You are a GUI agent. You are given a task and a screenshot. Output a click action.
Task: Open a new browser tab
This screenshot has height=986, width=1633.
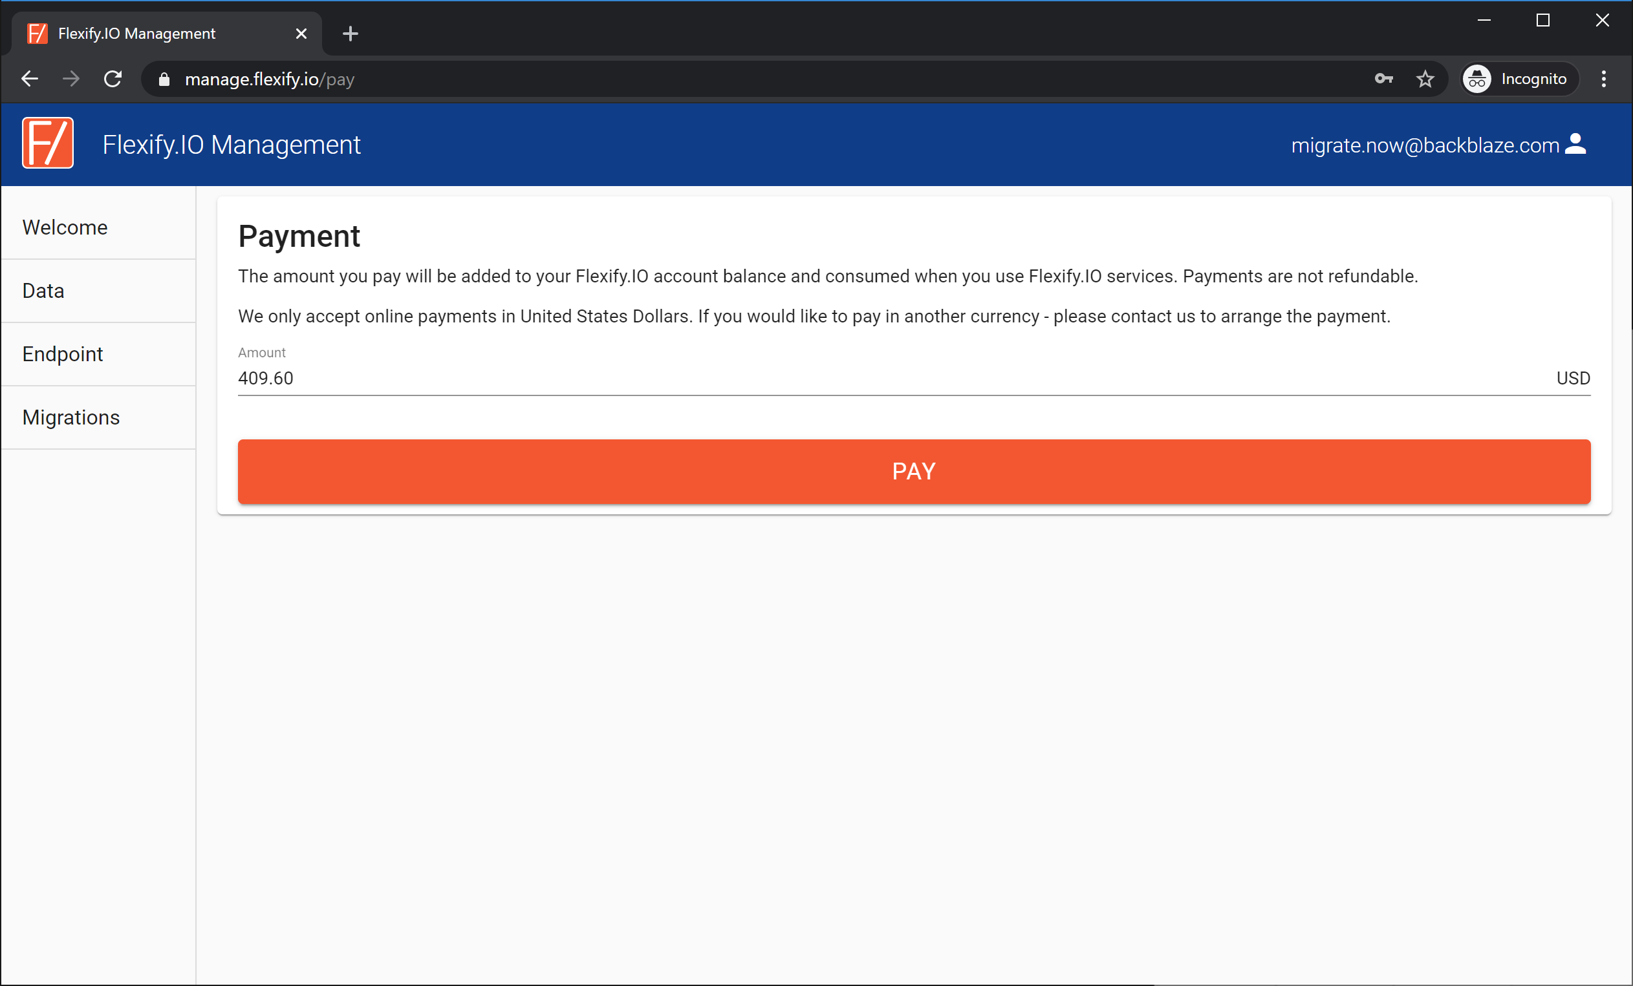tap(351, 33)
